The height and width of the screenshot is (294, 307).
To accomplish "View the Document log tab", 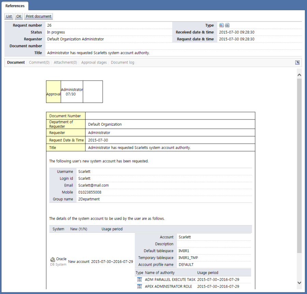I will [122, 62].
